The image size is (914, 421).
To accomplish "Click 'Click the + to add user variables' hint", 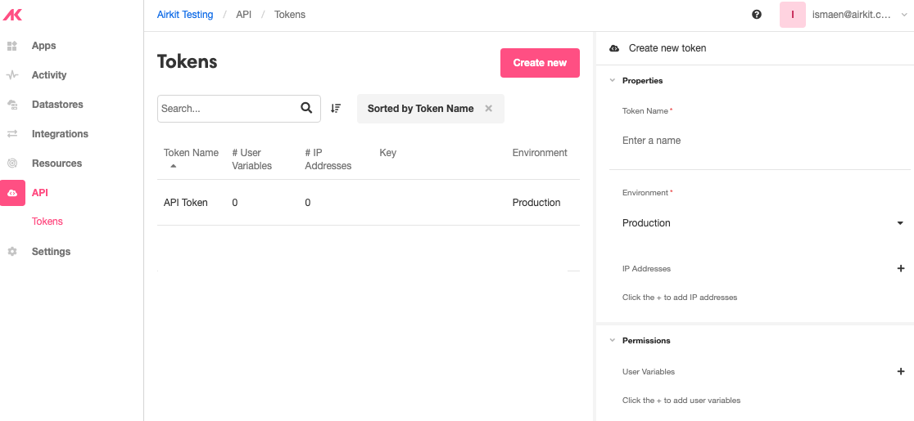I will pyautogui.click(x=681, y=400).
